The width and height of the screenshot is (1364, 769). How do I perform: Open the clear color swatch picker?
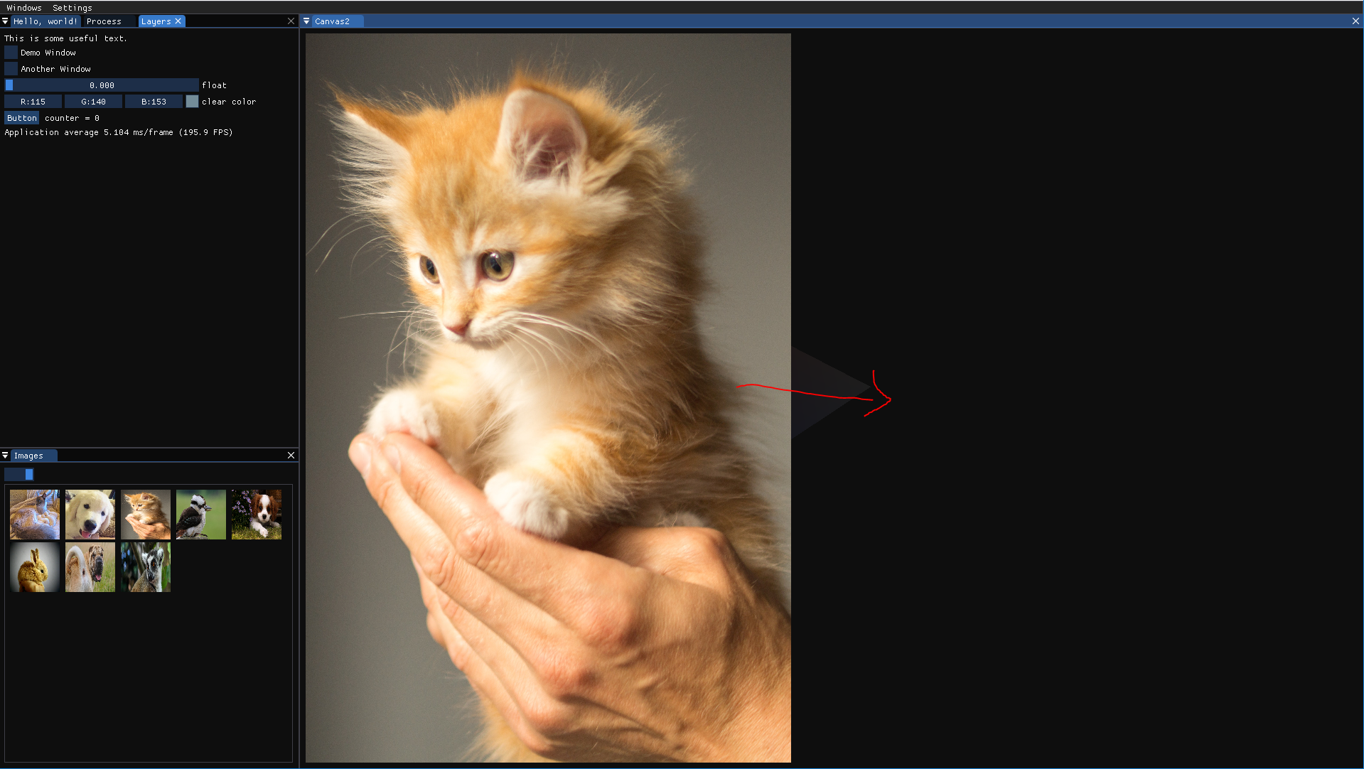[x=192, y=102]
